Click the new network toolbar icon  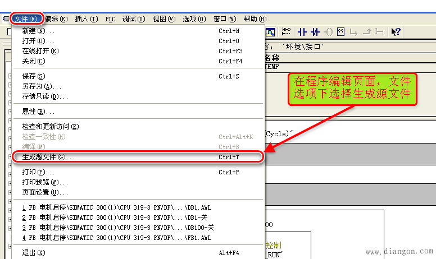[x=286, y=32]
